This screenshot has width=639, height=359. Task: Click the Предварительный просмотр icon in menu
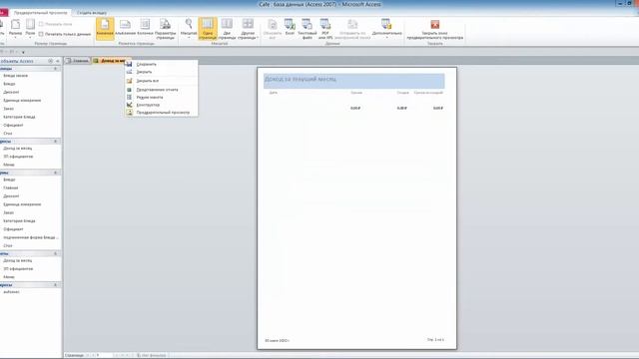(129, 113)
